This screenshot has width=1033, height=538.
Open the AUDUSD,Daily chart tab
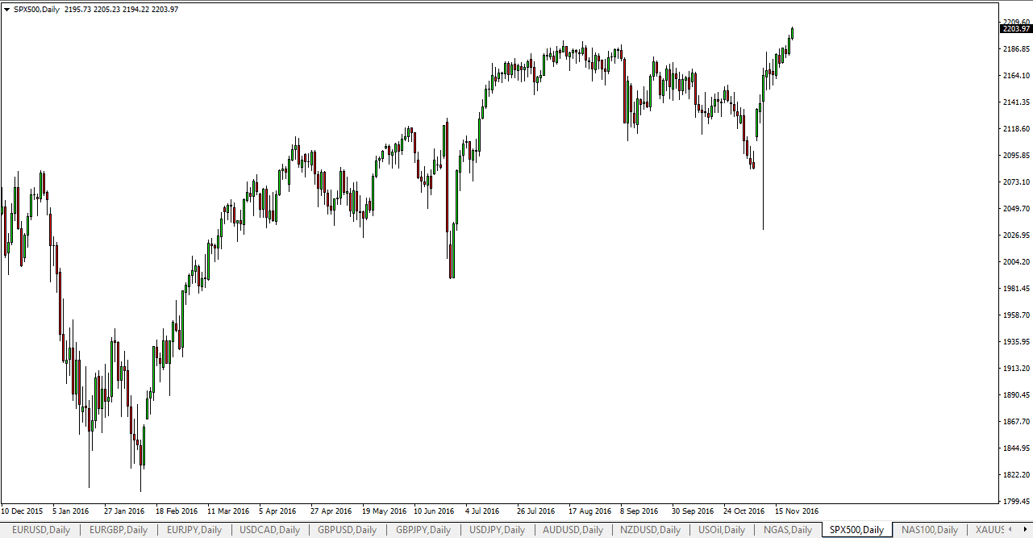pyautogui.click(x=572, y=530)
